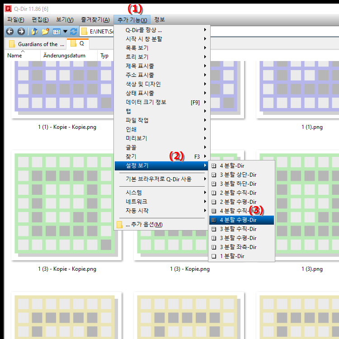Close the 추가 기능(X) menu
The width and height of the screenshot is (339, 339).
132,20
